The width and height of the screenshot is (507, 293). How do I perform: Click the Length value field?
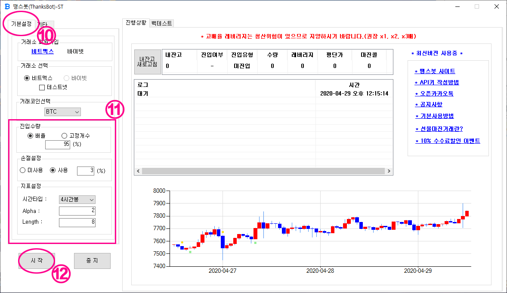pyautogui.click(x=77, y=222)
